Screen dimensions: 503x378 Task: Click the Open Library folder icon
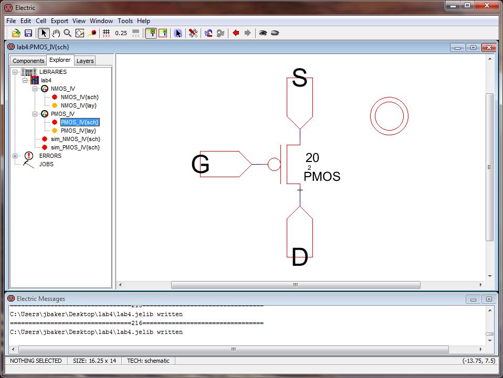tap(16, 33)
